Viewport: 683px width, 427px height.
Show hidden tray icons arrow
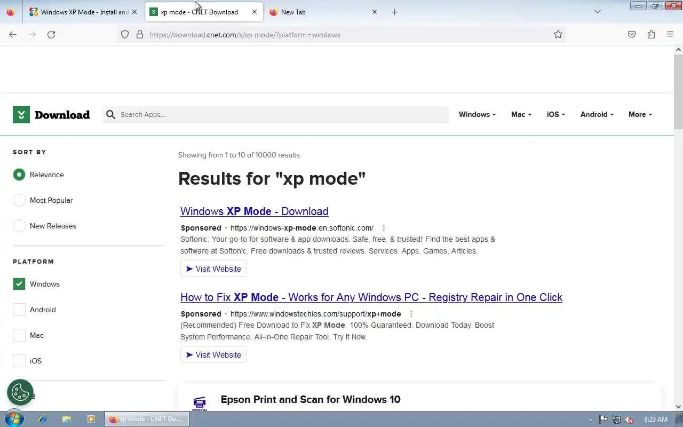pos(590,420)
